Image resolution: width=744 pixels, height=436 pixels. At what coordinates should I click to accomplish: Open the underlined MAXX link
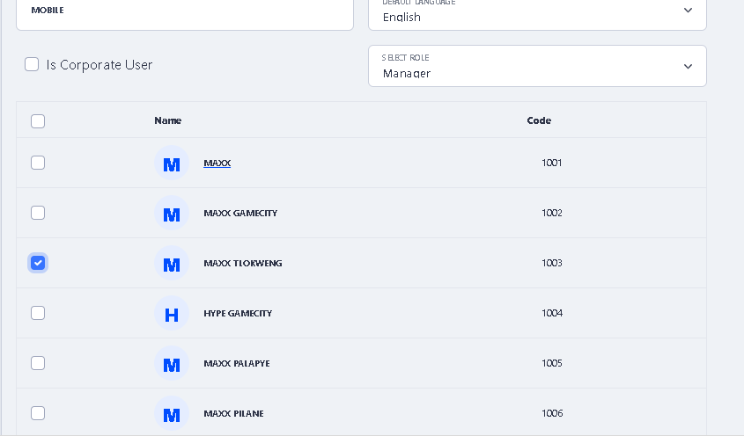point(217,163)
